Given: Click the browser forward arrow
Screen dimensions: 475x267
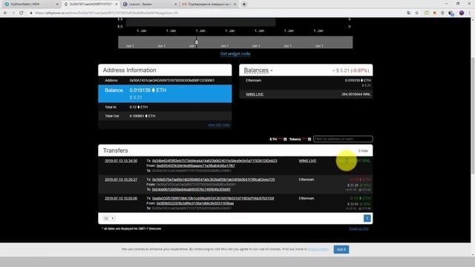Looking at the screenshot, I should [x=13, y=13].
